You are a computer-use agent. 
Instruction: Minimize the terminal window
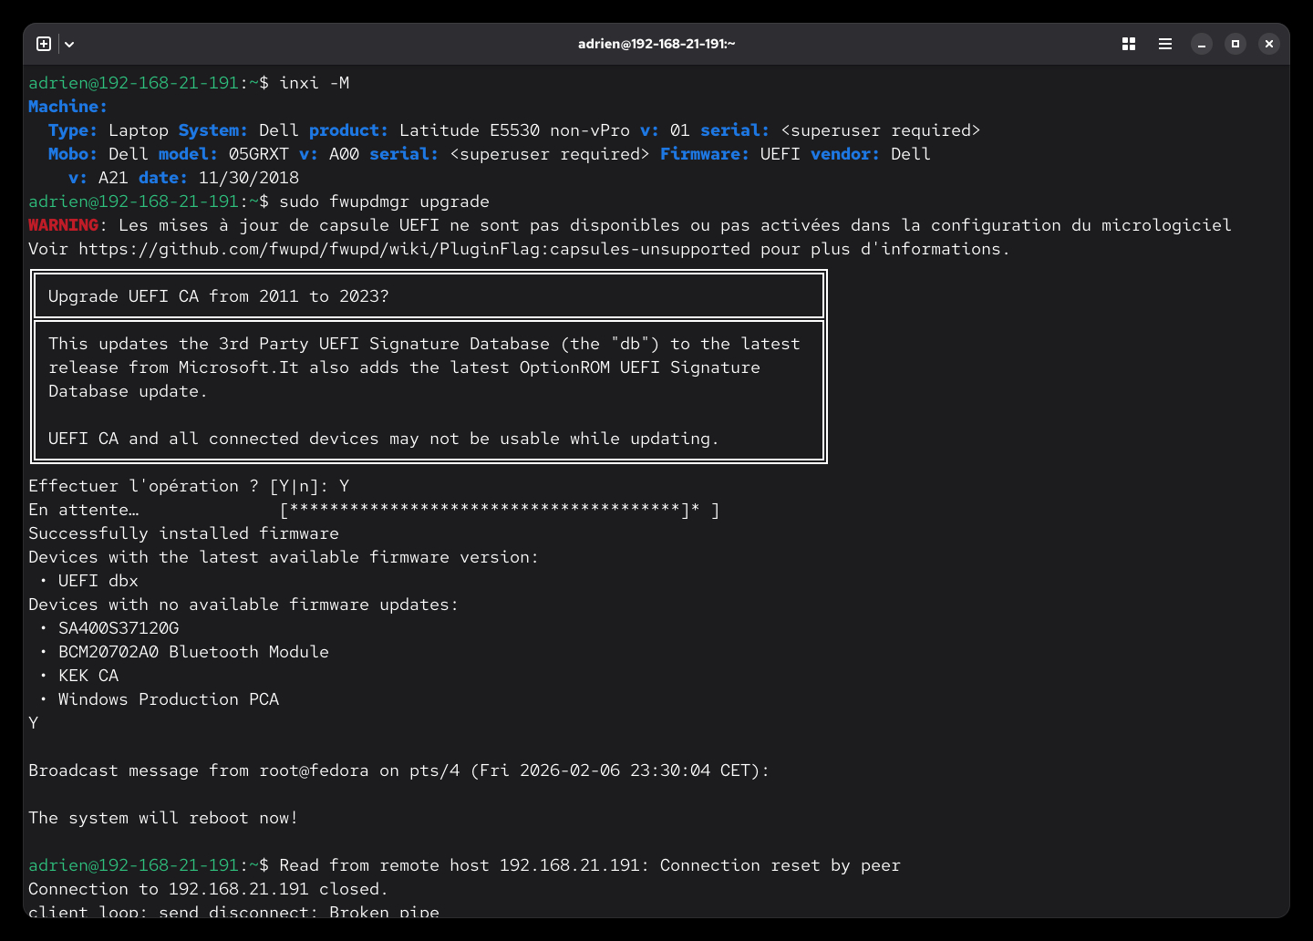coord(1202,44)
